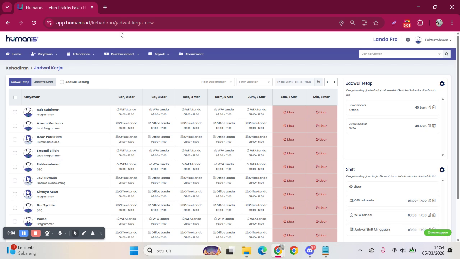Open File Explorer from the taskbar

coord(246,251)
